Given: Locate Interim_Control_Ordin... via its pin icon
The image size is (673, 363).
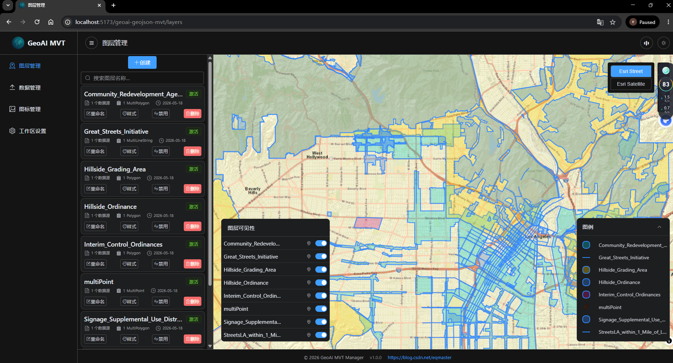Looking at the screenshot, I should click(x=309, y=296).
